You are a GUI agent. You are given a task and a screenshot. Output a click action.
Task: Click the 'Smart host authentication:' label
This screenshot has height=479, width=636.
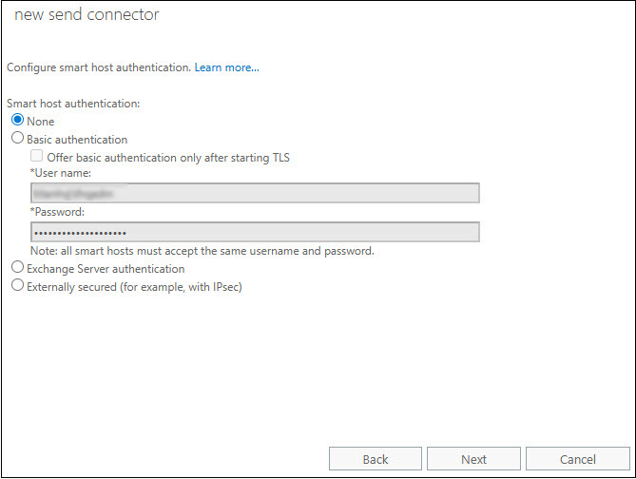click(x=73, y=104)
